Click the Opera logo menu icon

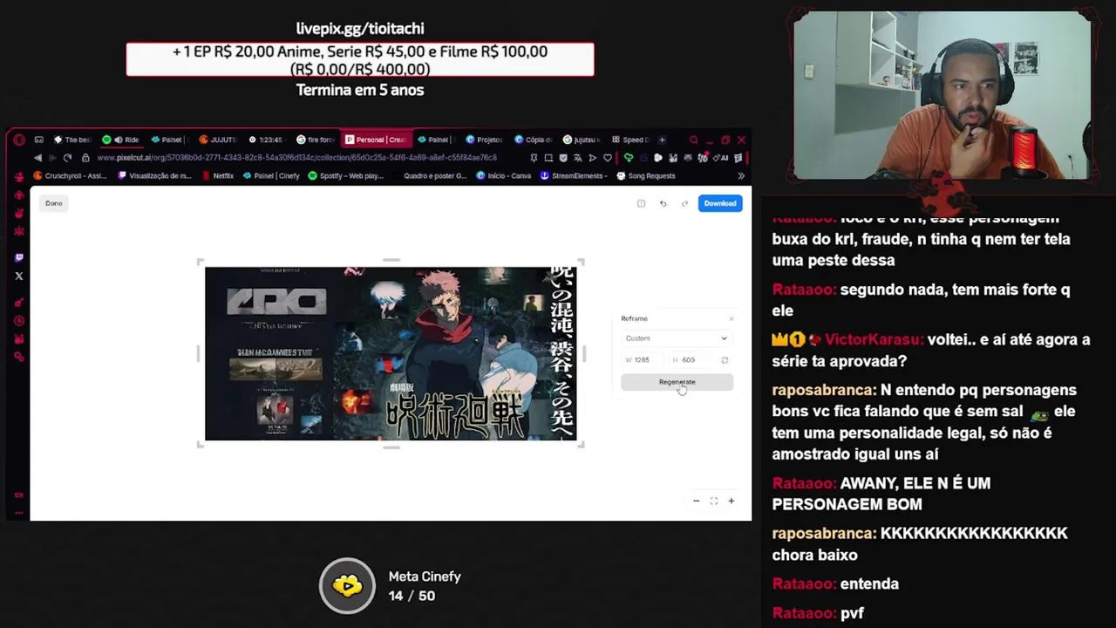[x=19, y=140]
